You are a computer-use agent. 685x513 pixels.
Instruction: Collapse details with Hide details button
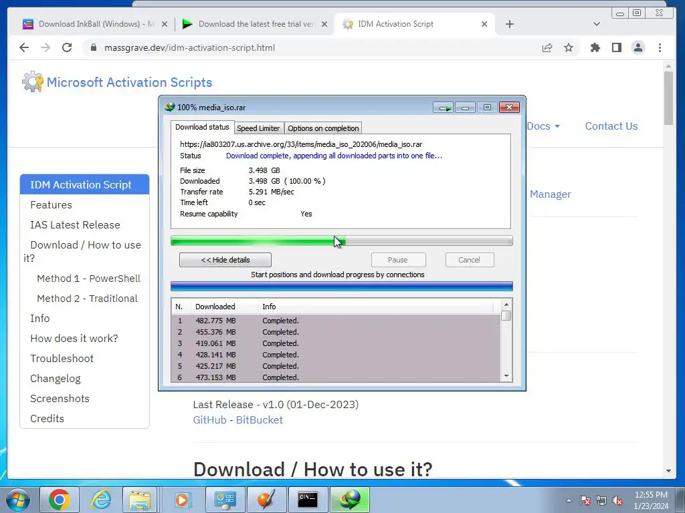pyautogui.click(x=225, y=260)
